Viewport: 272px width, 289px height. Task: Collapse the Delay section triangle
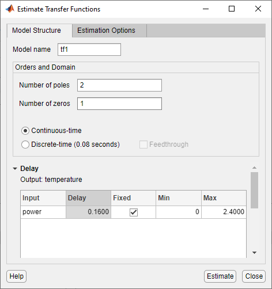tap(15, 169)
